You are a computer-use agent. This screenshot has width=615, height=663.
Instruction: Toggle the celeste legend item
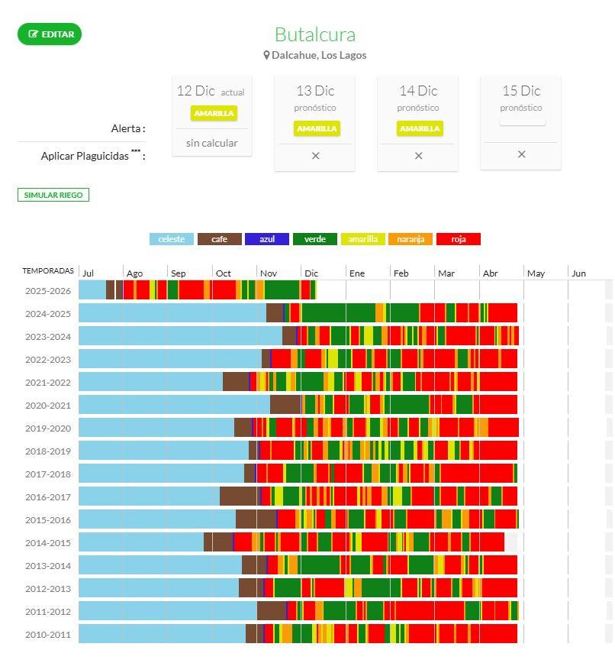point(172,239)
